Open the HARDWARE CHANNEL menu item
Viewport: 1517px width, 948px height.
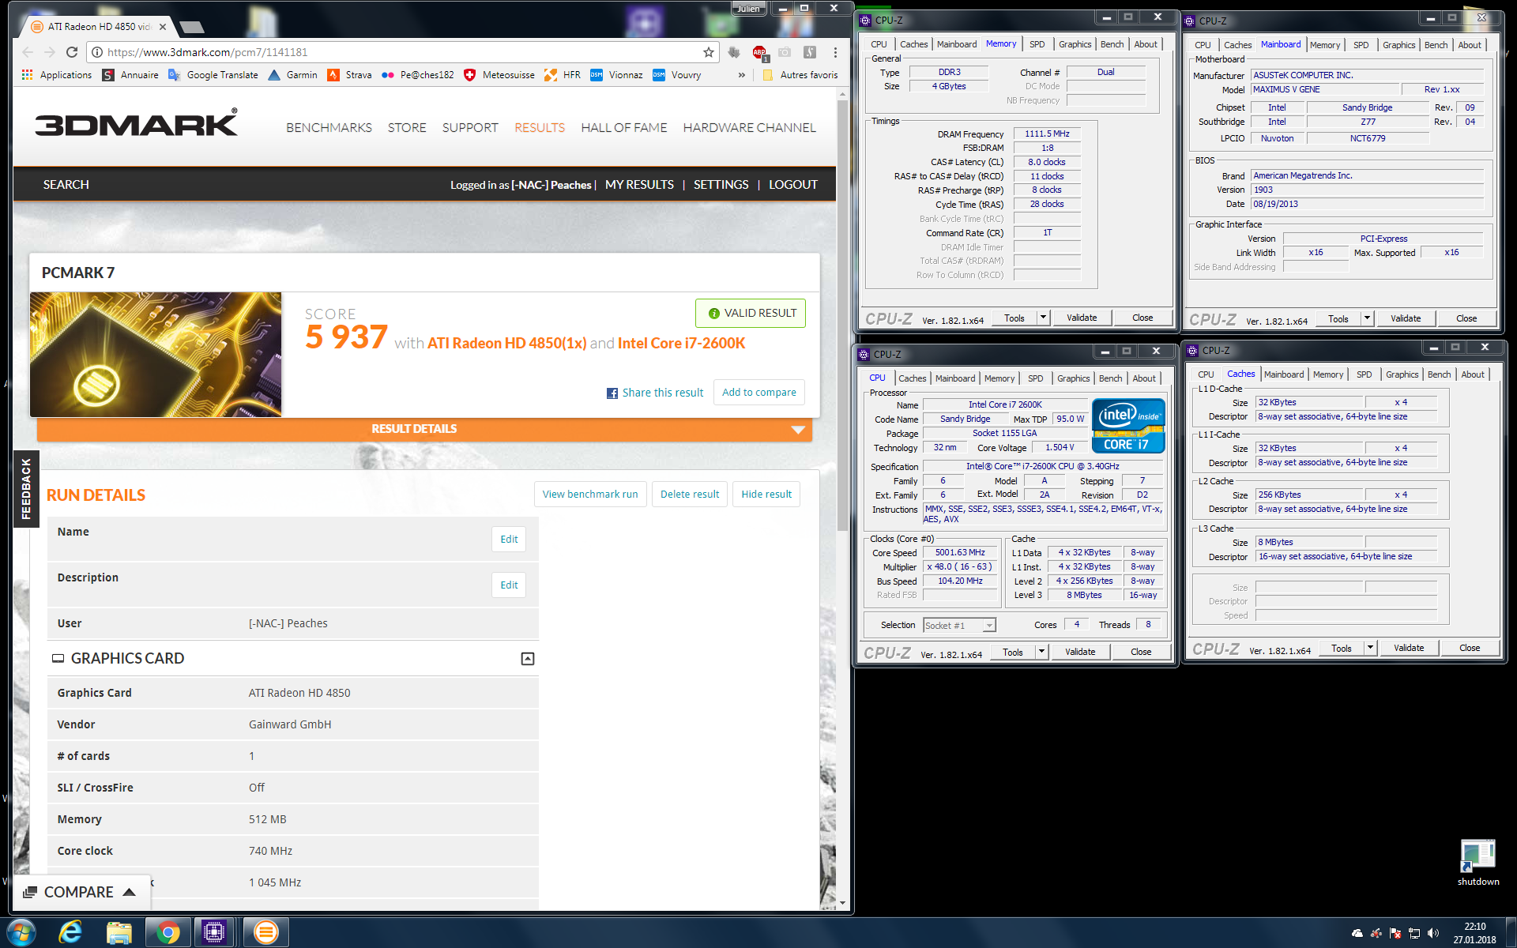coord(749,128)
